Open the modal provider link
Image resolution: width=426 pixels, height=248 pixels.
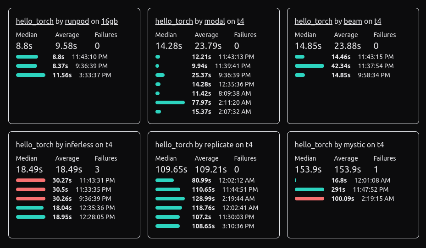[x=215, y=21]
